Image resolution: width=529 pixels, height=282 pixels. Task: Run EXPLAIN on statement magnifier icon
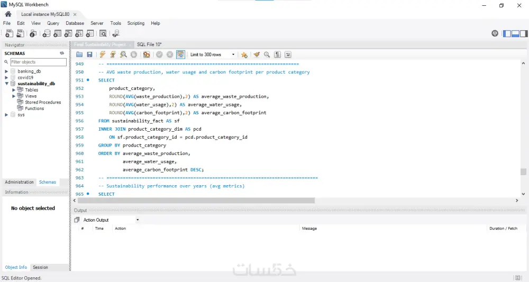(x=123, y=54)
